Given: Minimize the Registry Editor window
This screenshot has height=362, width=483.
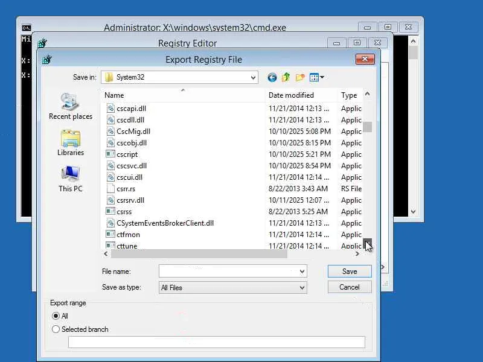Looking at the screenshot, I should [x=336, y=43].
